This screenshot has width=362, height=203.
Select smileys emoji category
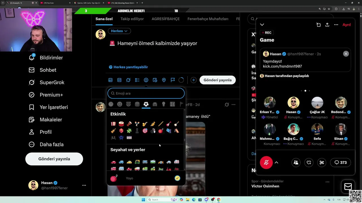point(120,104)
